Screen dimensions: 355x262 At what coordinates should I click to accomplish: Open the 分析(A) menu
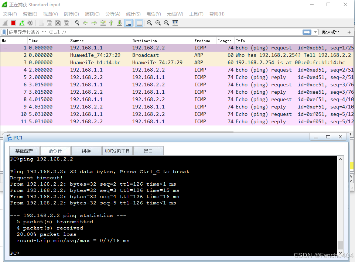113,14
